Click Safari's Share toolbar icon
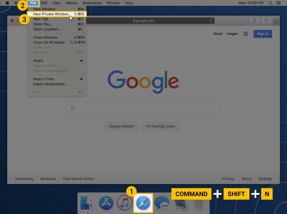The image size is (287, 214). point(254,21)
